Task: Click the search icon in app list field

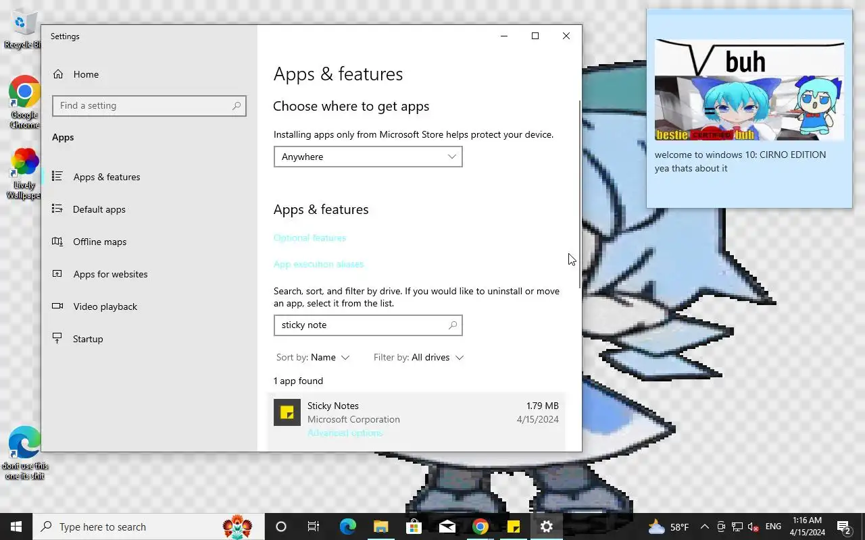Action: [x=453, y=325]
